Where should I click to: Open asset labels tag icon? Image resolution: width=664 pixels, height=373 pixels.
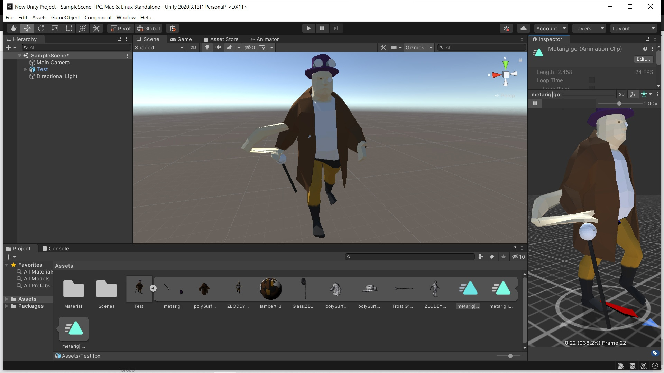655,353
